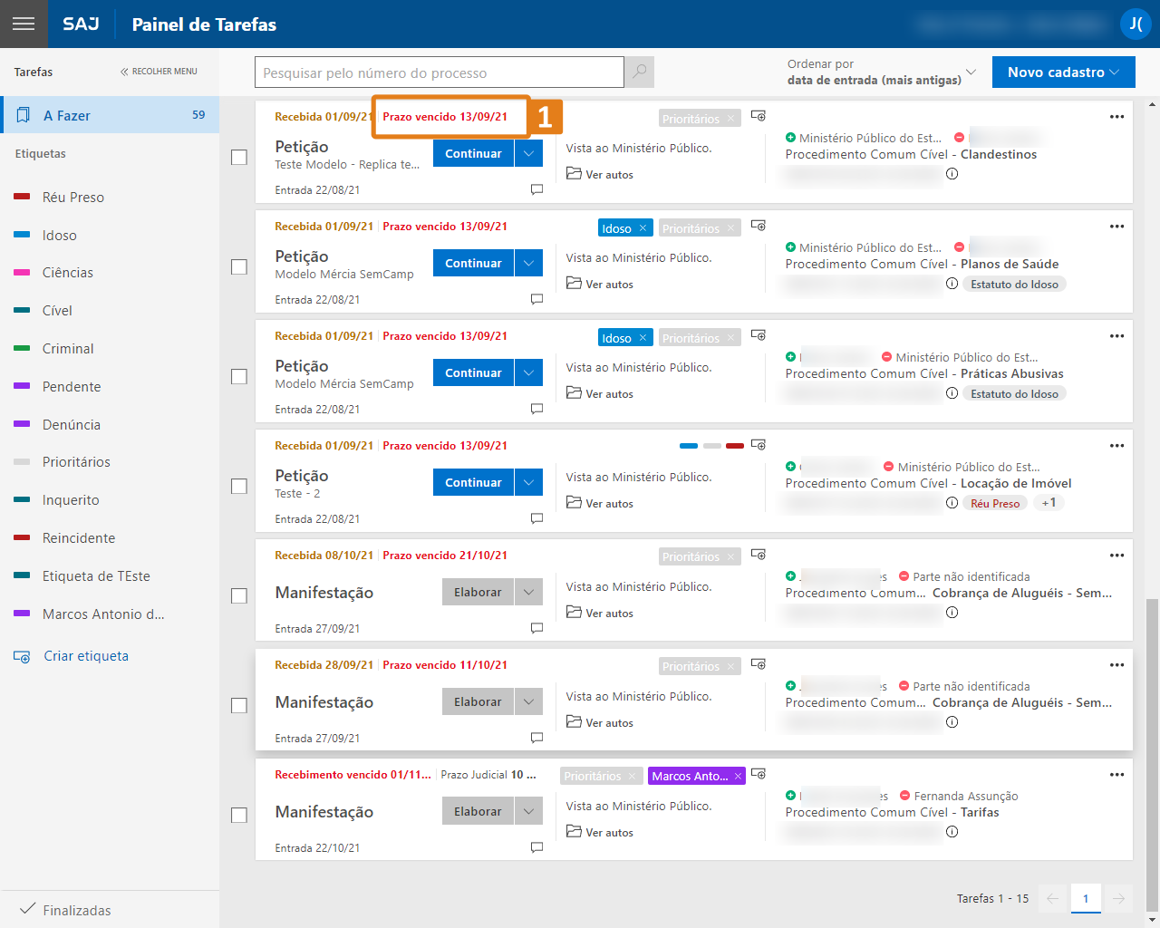Image resolution: width=1160 pixels, height=928 pixels.
Task: Open more options on Planos de Saúde card
Action: coord(1116,227)
